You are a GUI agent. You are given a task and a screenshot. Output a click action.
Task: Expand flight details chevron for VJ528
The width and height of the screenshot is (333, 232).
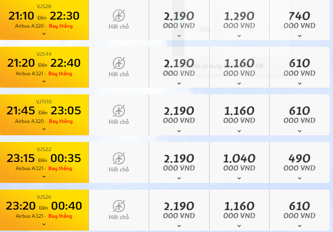[x=44, y=33]
